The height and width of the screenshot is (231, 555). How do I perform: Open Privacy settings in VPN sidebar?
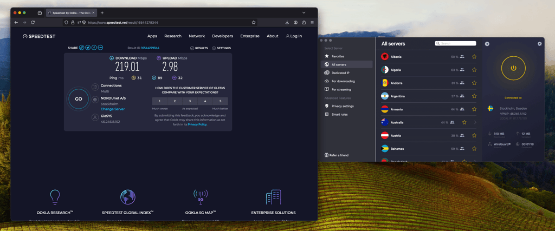[346, 106]
